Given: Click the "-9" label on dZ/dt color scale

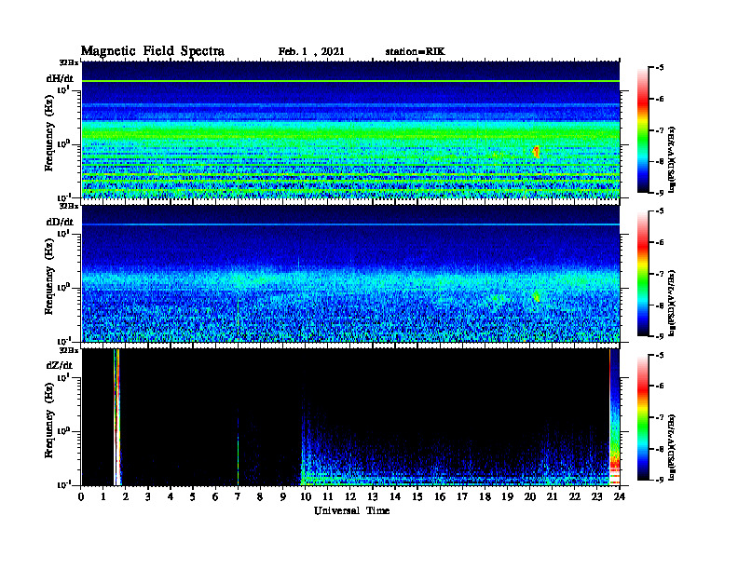Looking at the screenshot, I should point(660,480).
